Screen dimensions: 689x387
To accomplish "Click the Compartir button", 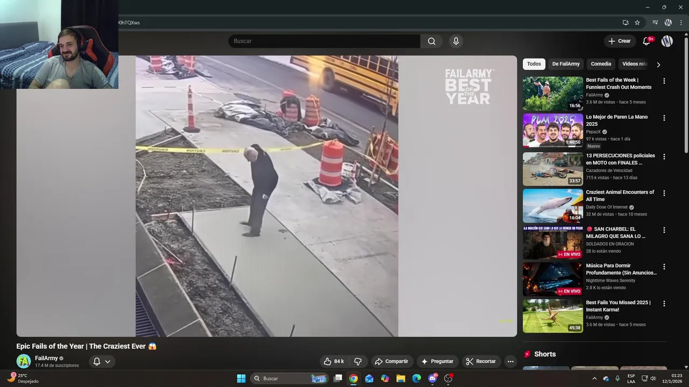I will pos(391,361).
